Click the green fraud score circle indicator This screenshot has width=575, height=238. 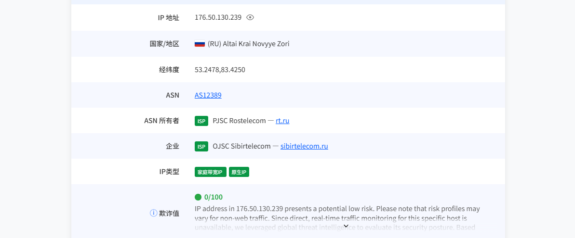198,198
